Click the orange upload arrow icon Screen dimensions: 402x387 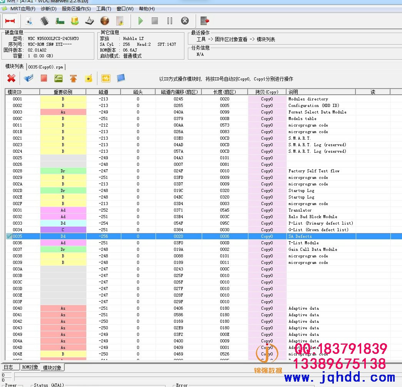[73, 78]
